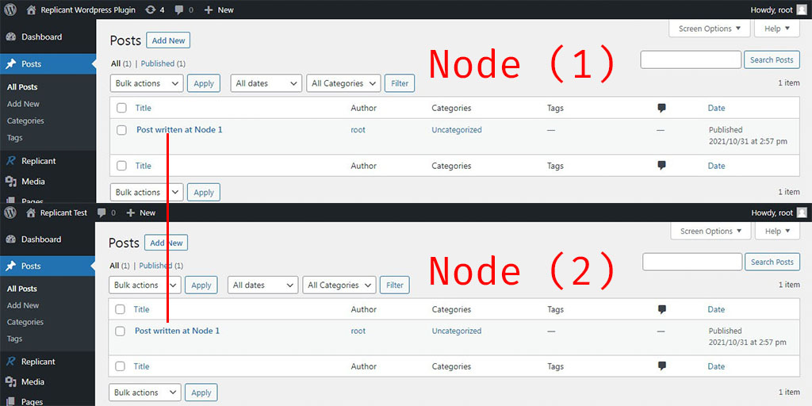Click the WordPress logo in Node 1 admin bar
Viewport: 812px width, 406px height.
[10, 10]
